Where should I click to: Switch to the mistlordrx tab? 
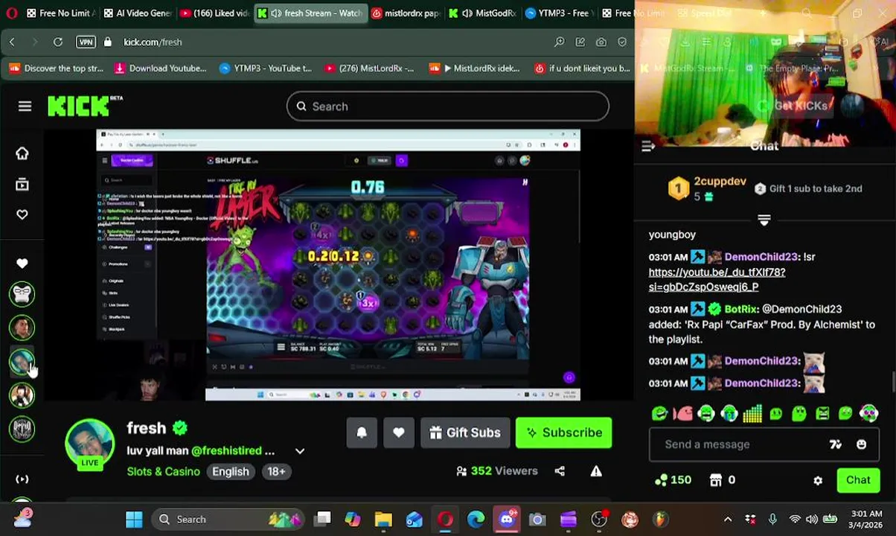406,13
